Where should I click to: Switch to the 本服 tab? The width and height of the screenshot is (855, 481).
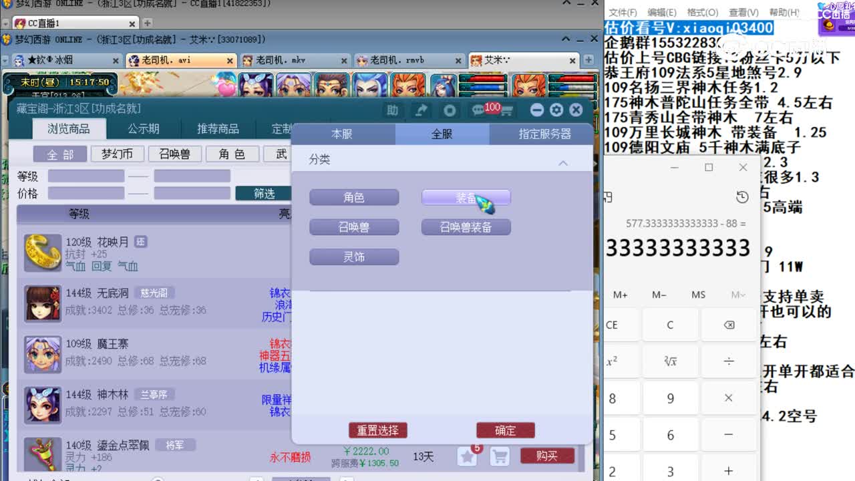pos(342,134)
